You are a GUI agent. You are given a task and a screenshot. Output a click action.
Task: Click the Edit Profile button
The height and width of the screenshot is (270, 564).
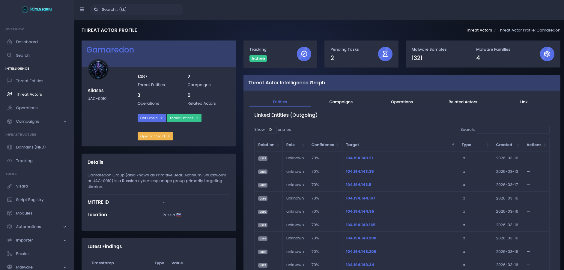[151, 118]
